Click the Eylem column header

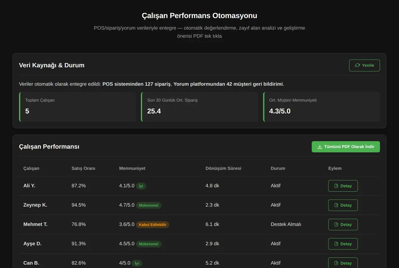[x=335, y=168]
